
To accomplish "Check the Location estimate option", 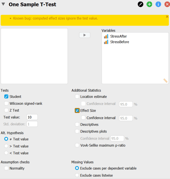I will click(77, 97).
